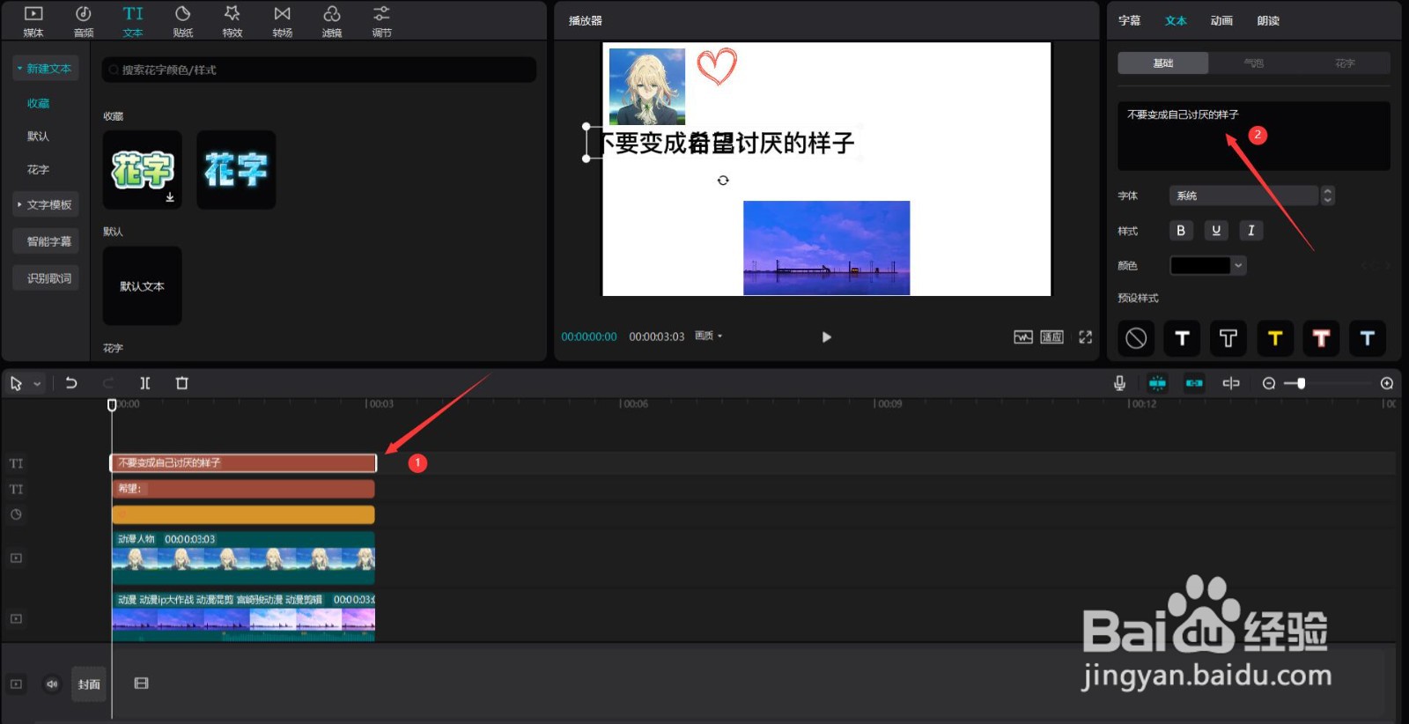Choose the pointer selection tool

click(16, 383)
